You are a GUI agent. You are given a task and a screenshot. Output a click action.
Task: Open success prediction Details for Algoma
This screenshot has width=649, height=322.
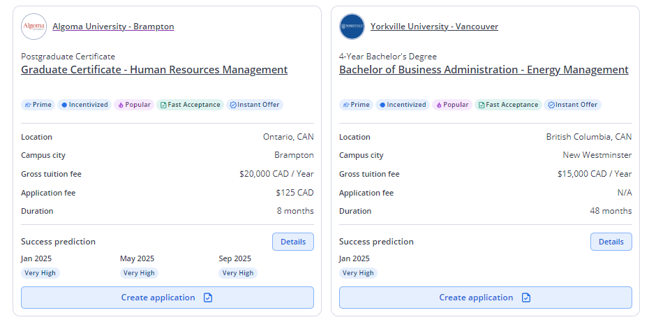tap(293, 242)
